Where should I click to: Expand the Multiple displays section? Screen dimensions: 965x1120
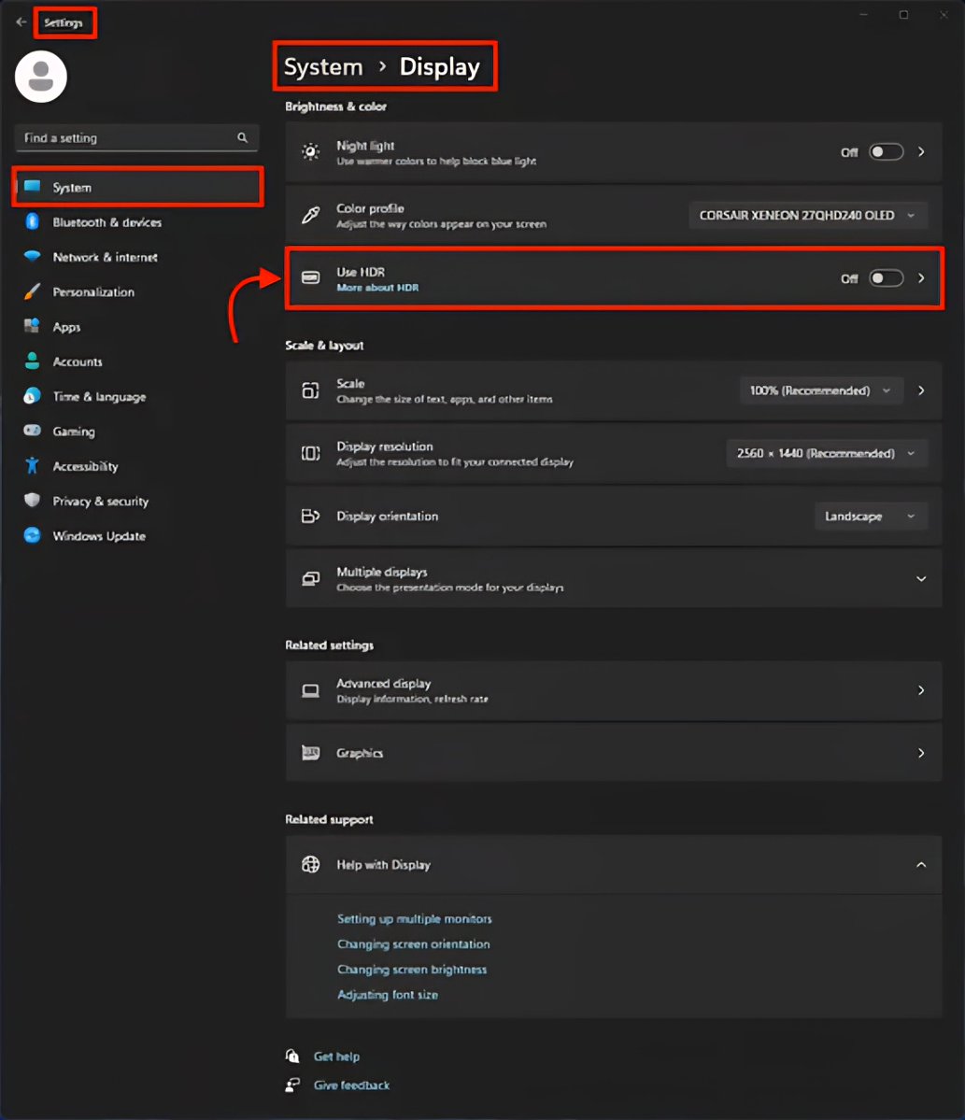(x=921, y=578)
